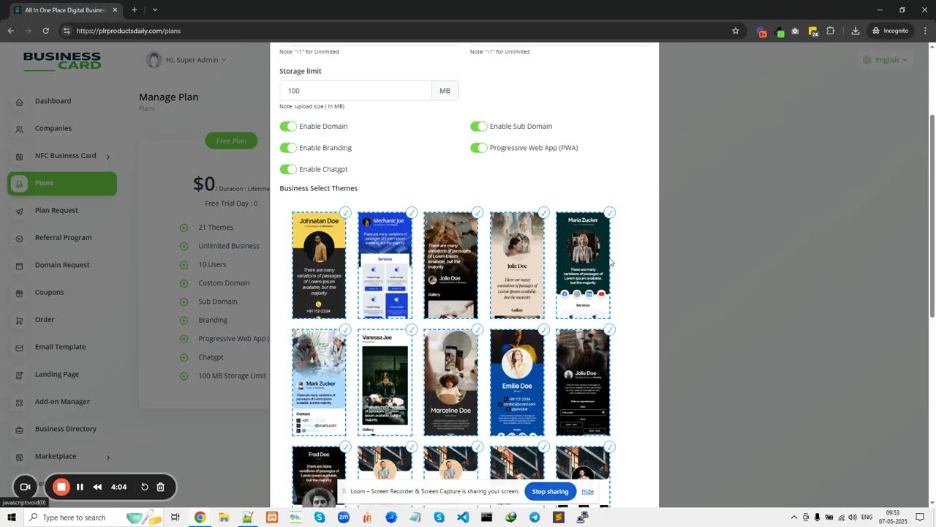Show hidden system tray icons
This screenshot has height=527, width=936.
(794, 517)
